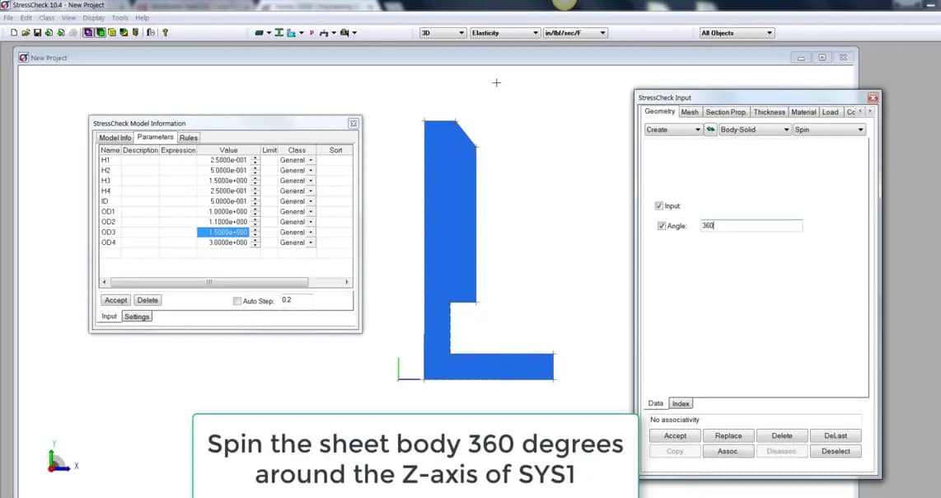Open the Help question mark icon
Screen dimensions: 941x498
[165, 33]
